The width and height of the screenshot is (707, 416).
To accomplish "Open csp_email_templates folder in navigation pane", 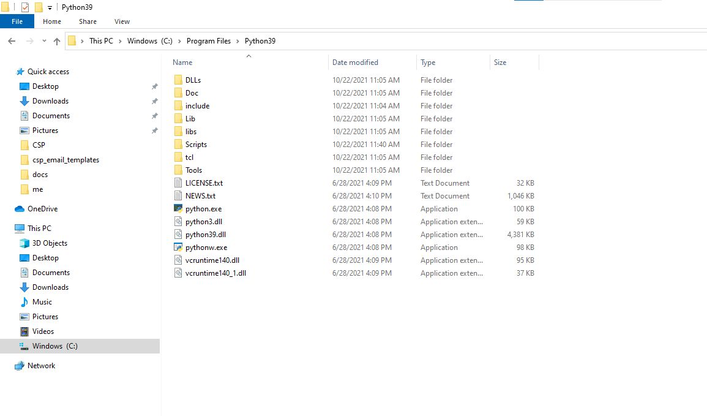I will coord(66,160).
